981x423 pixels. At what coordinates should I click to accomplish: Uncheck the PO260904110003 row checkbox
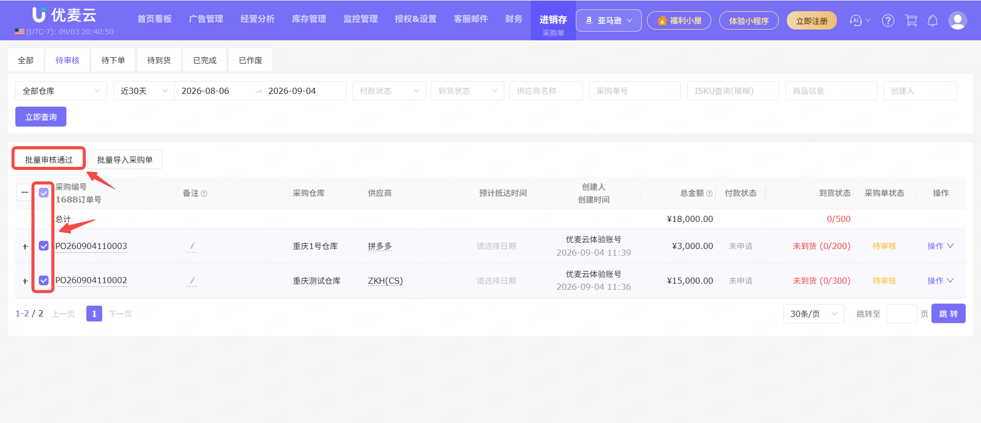44,246
